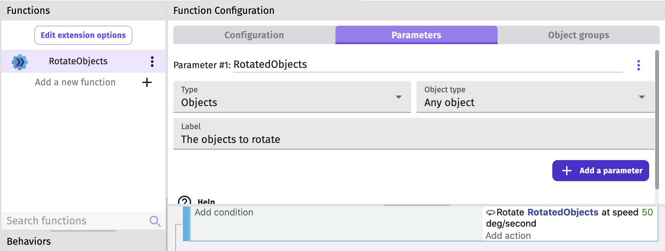Click the Label field containing 'The objects to rotate'
The image size is (665, 251).
[x=414, y=139]
